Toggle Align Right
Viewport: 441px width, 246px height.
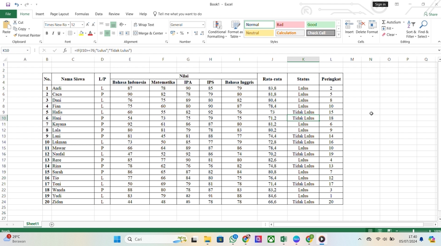coord(113,33)
